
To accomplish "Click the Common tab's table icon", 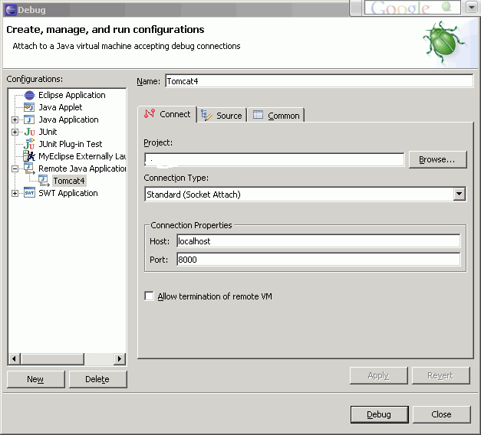I will coord(258,115).
